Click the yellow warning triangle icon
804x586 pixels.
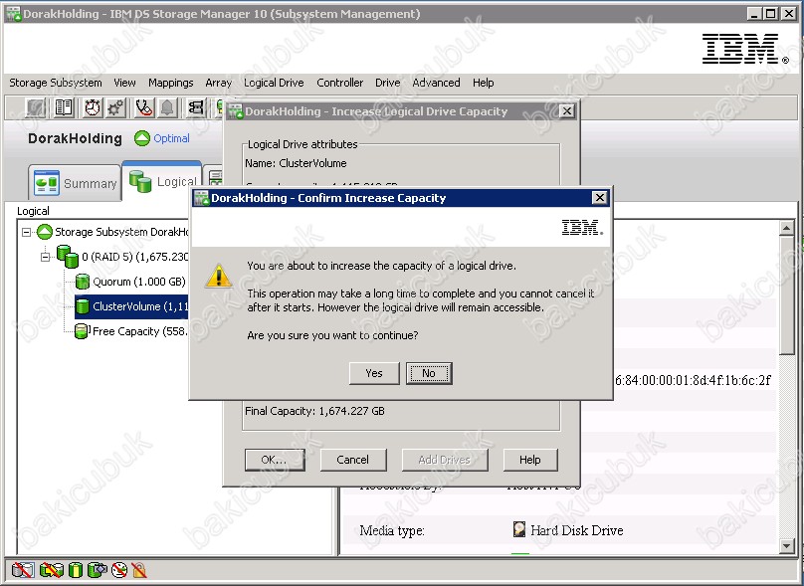(219, 276)
